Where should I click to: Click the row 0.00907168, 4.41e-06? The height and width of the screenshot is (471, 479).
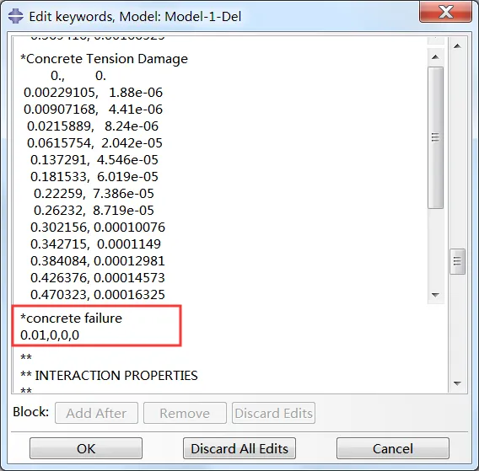tap(93, 110)
